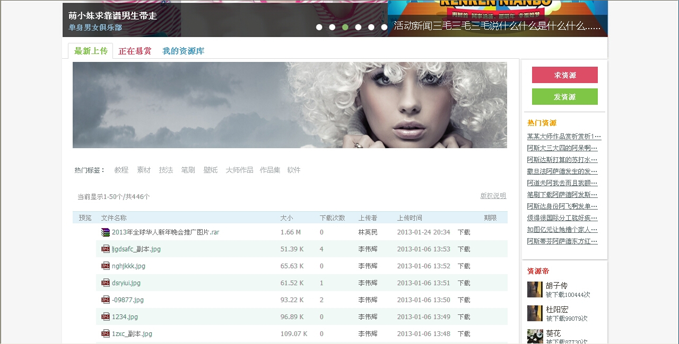
Task: Click the RAR archive icon in first row
Action: click(106, 232)
